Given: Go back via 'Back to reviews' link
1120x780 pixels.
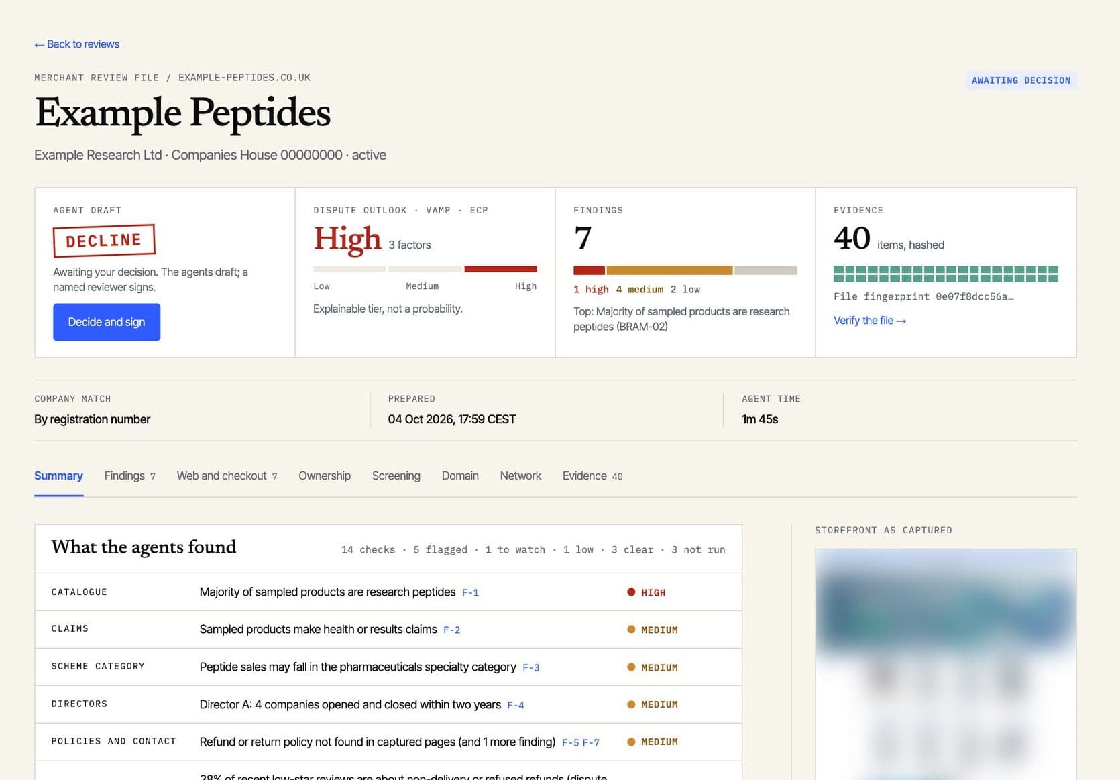Looking at the screenshot, I should click(x=76, y=44).
